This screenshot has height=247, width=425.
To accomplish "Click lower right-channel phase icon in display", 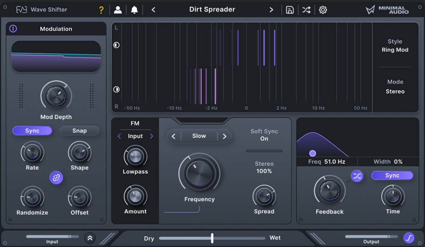I will pos(116,89).
